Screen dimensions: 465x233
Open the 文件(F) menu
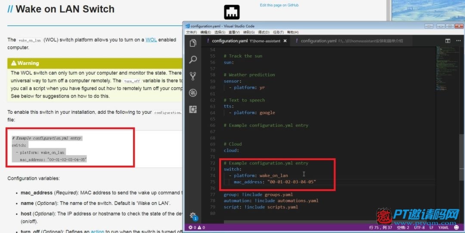coord(191,32)
